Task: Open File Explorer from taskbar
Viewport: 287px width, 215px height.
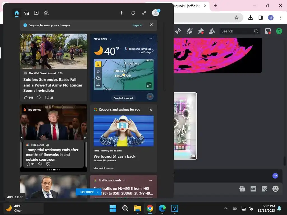Action: tap(137, 208)
